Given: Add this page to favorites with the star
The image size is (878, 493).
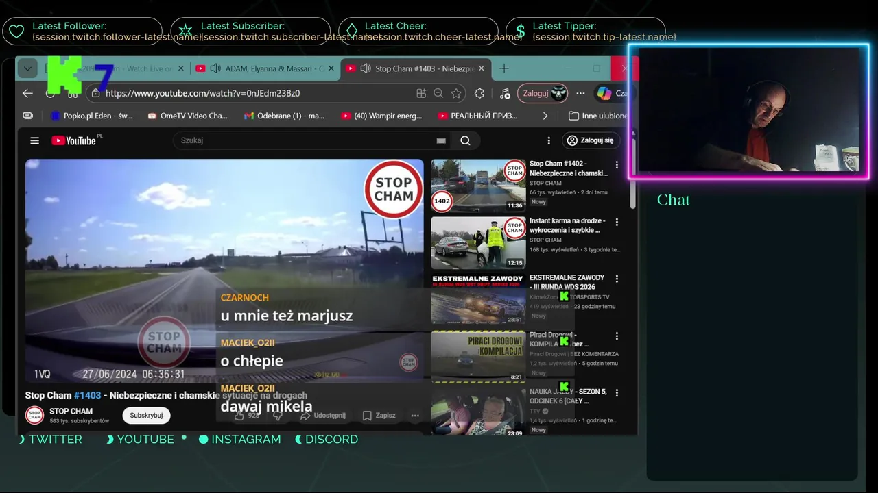Looking at the screenshot, I should (x=457, y=93).
